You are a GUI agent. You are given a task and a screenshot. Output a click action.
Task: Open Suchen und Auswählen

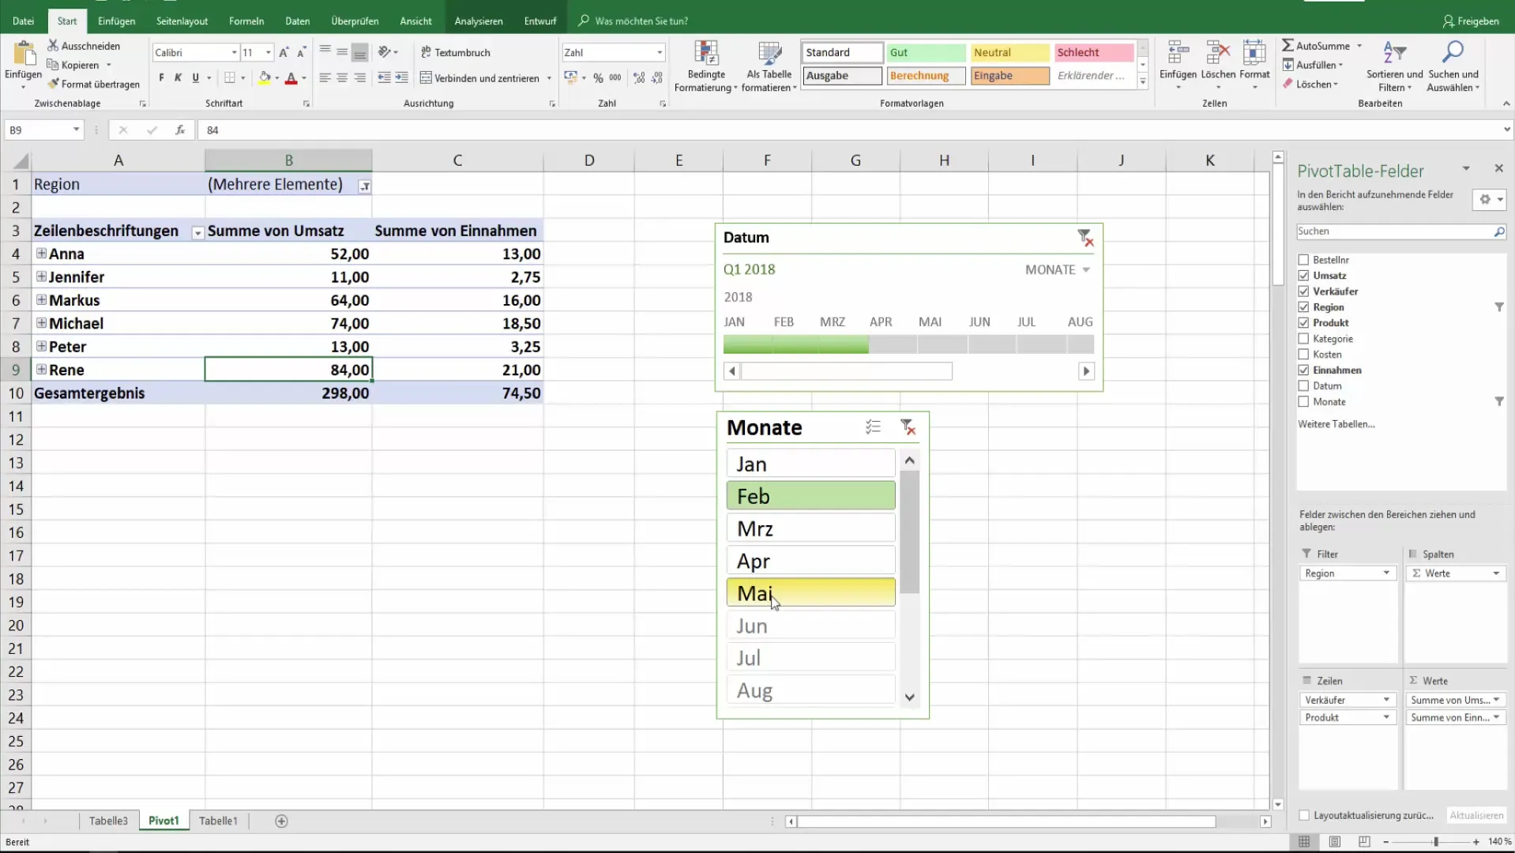(x=1453, y=66)
